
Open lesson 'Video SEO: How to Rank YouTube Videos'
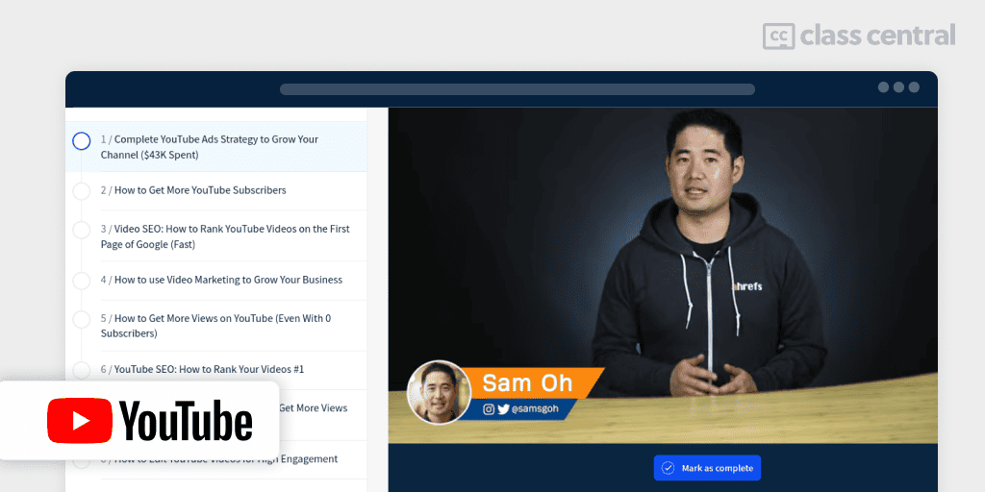pyautogui.click(x=225, y=236)
